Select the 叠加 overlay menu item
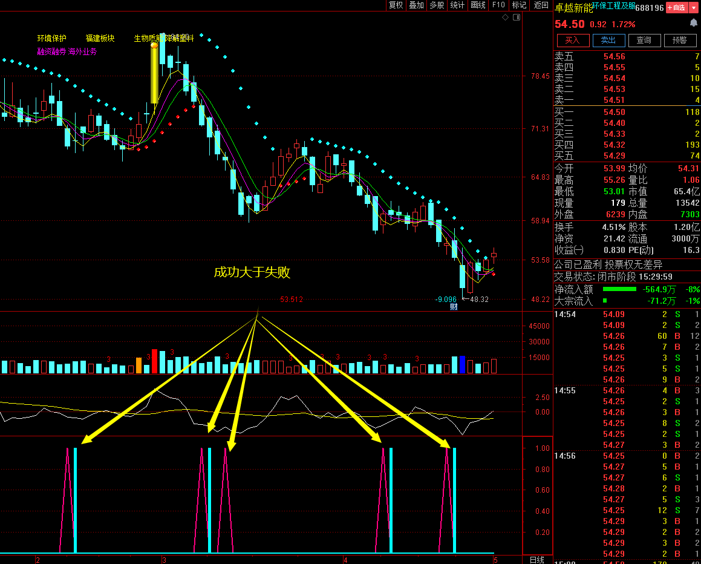This screenshot has height=564, width=701. coord(416,5)
